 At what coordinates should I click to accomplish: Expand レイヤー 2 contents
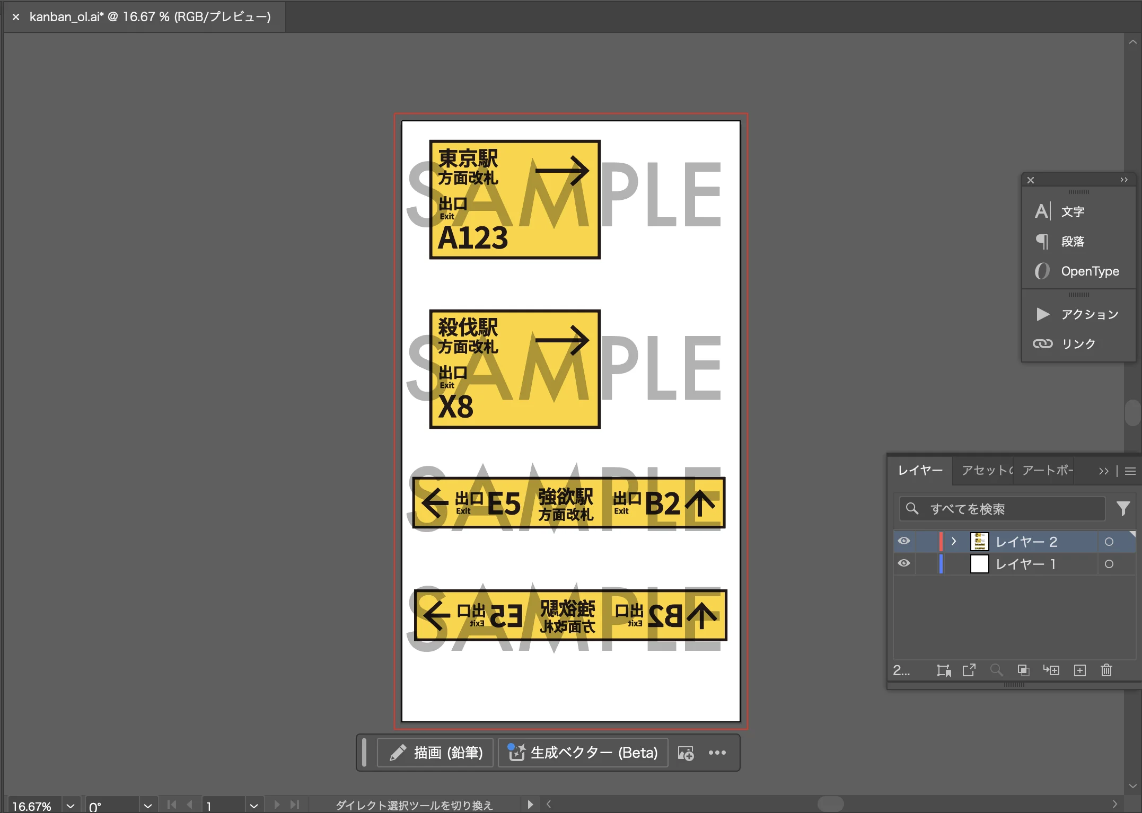[954, 541]
